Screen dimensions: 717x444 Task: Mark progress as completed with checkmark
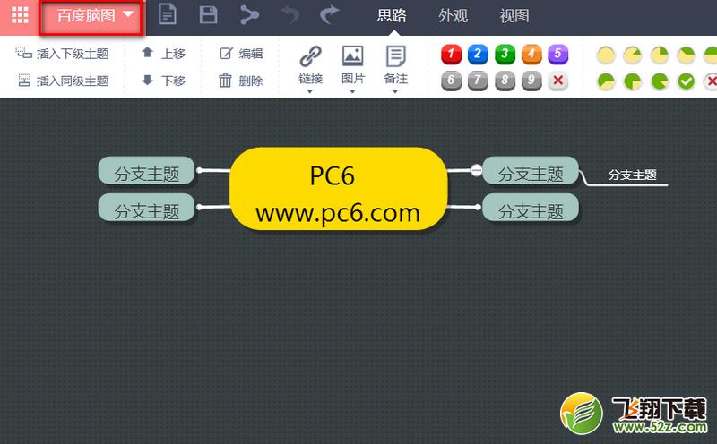coord(687,81)
